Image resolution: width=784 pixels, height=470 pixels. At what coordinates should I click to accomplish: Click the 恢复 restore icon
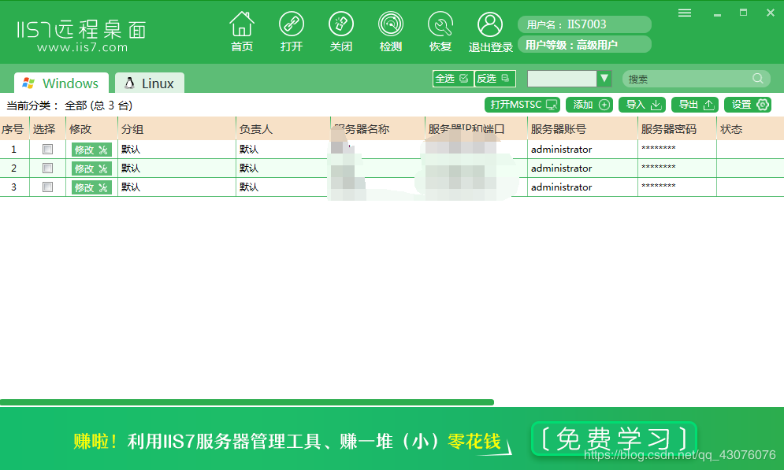pyautogui.click(x=440, y=30)
